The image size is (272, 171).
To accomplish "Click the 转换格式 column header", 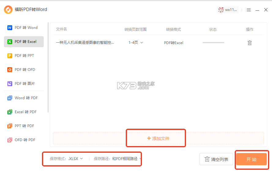I will tap(173, 30).
